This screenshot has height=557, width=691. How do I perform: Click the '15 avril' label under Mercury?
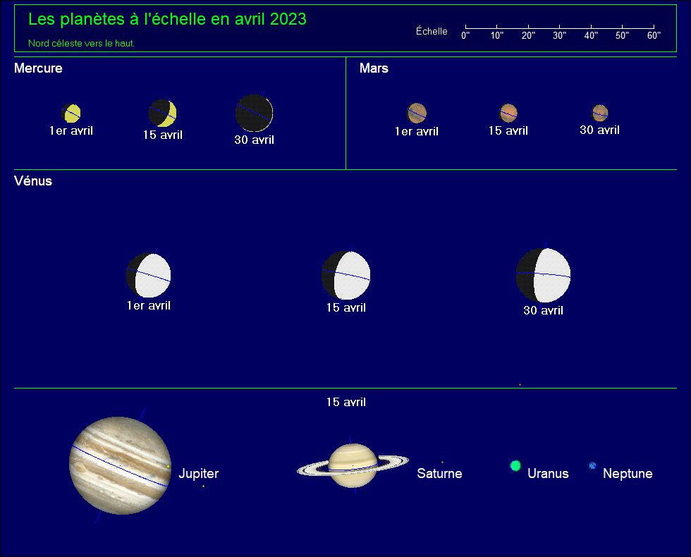point(163,135)
